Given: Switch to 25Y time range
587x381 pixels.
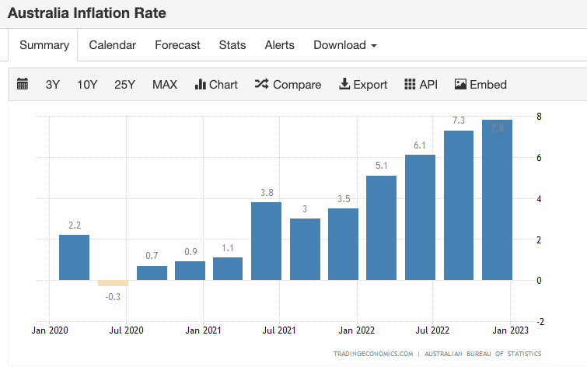Looking at the screenshot, I should 125,84.
